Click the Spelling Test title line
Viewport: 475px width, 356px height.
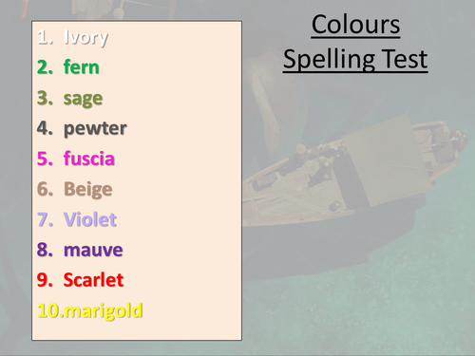[x=355, y=60]
